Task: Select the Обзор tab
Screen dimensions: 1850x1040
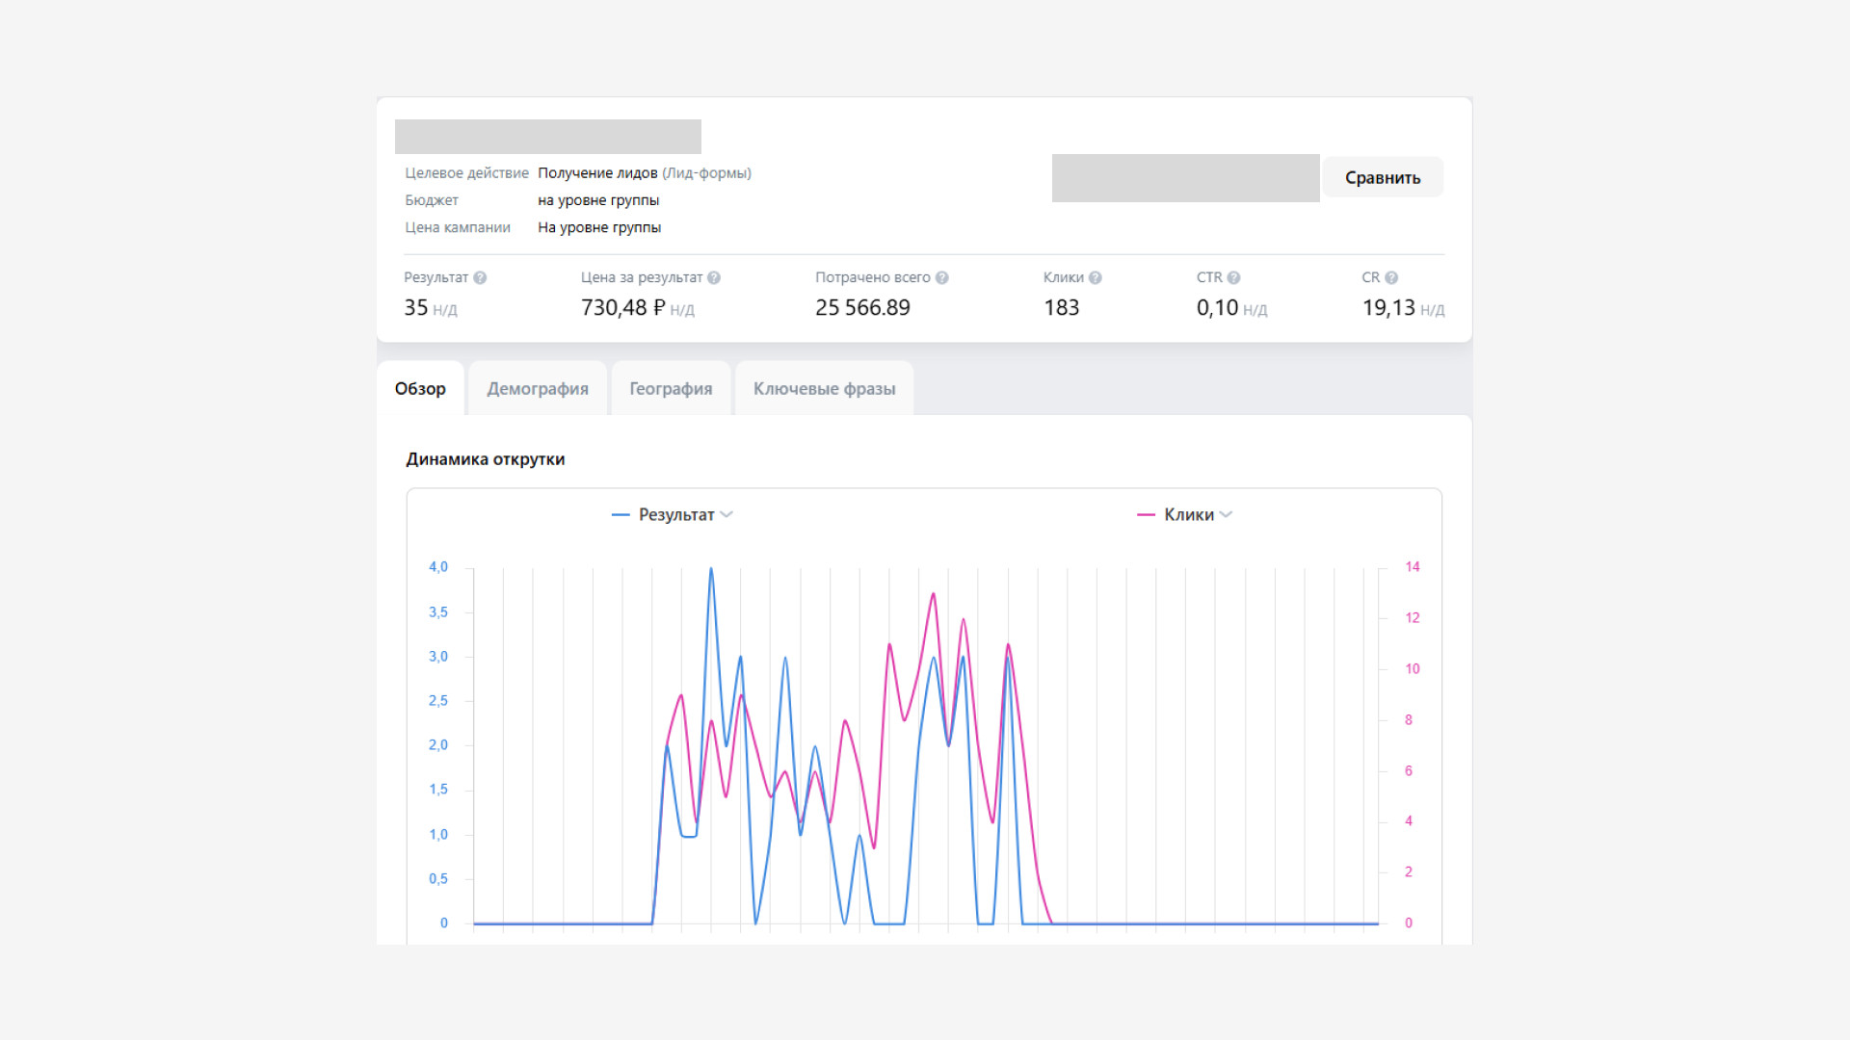Action: [x=420, y=389]
